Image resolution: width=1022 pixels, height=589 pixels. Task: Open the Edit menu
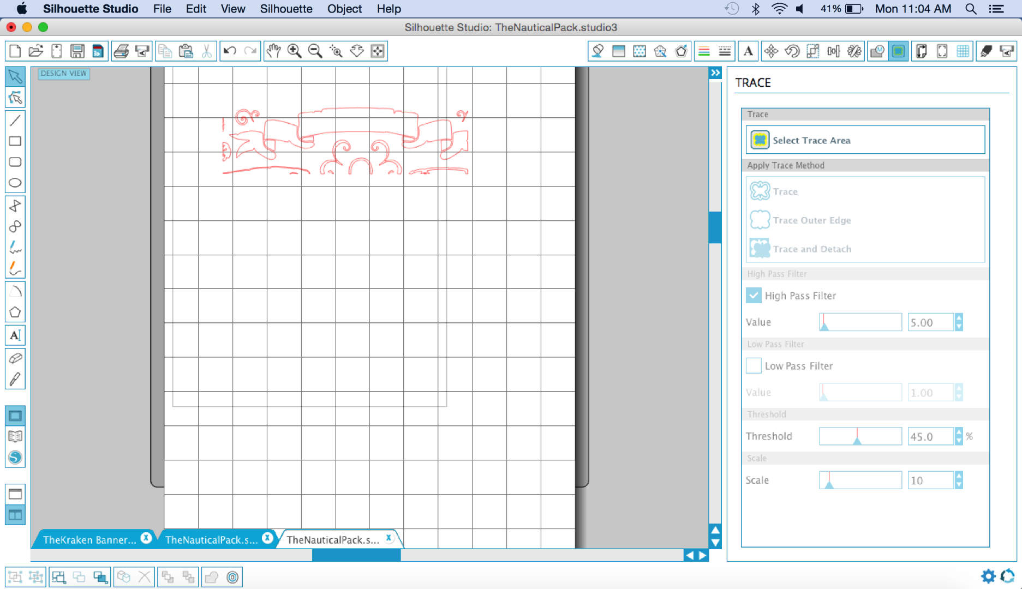195,9
